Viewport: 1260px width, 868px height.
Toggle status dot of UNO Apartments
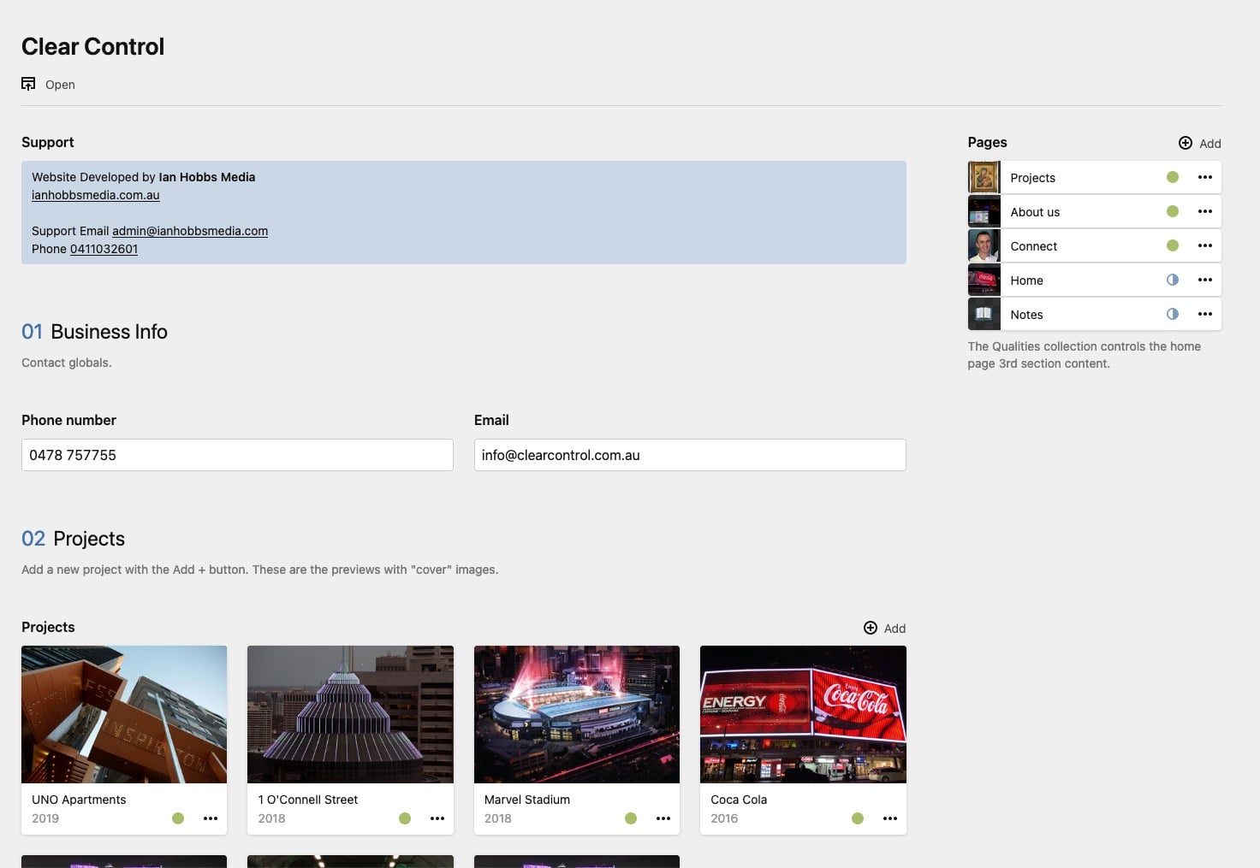(x=178, y=818)
